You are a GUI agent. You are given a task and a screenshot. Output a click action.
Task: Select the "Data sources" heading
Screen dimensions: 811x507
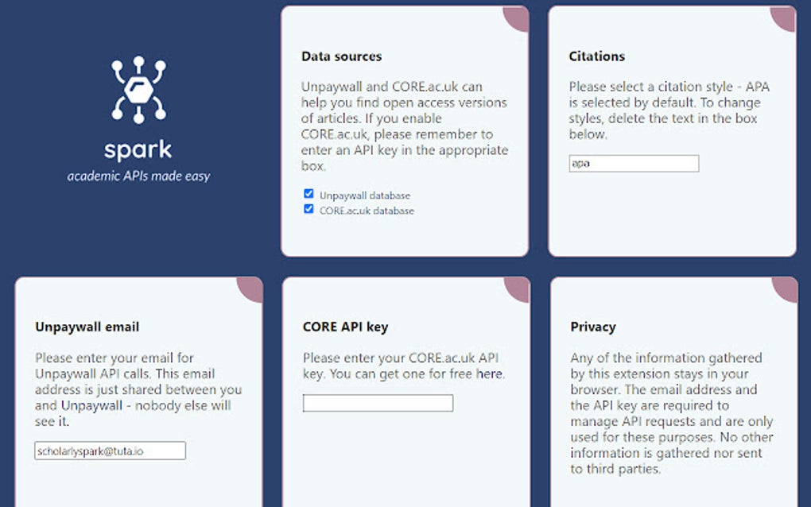click(341, 56)
